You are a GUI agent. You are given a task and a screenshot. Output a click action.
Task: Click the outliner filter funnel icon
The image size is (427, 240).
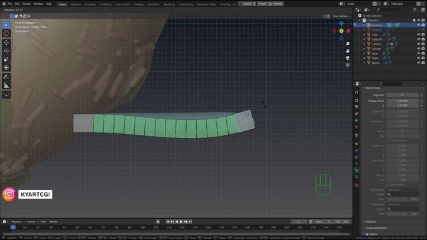coord(414,10)
